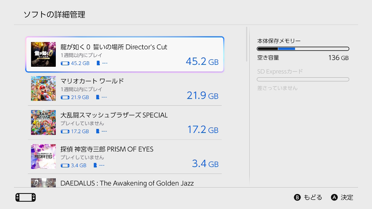Click system memory icon on マリオカート ワールド row
372x209 pixels.
65,97
